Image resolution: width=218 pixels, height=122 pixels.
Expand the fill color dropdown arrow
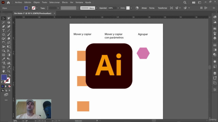[29, 8]
